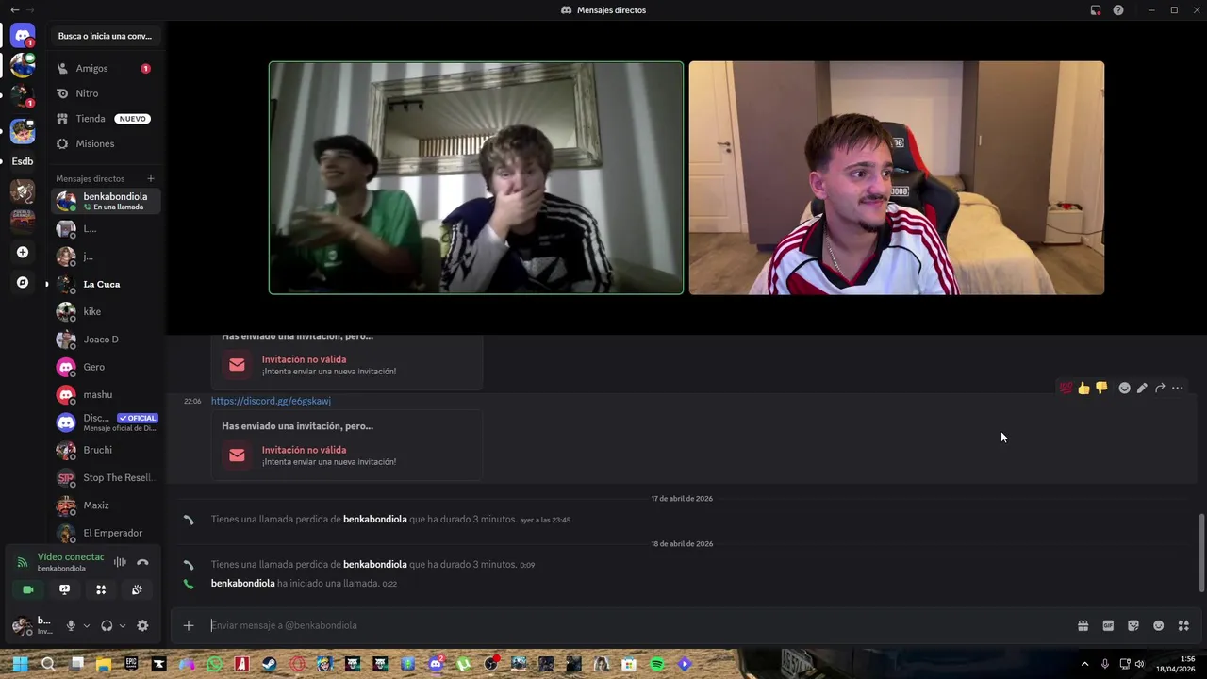1207x679 pixels.
Task: Open the Joaco D conversation
Action: point(106,339)
